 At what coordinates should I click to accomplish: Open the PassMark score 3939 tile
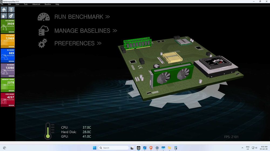(x=8, y=26)
